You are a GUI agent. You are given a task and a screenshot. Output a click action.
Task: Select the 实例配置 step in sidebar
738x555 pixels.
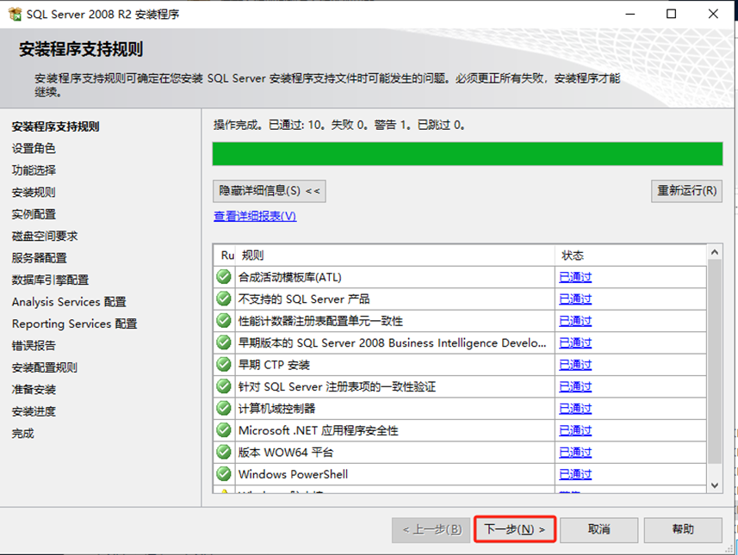(x=34, y=214)
